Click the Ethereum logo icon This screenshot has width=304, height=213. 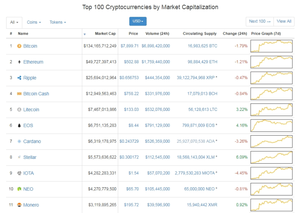(x=19, y=62)
